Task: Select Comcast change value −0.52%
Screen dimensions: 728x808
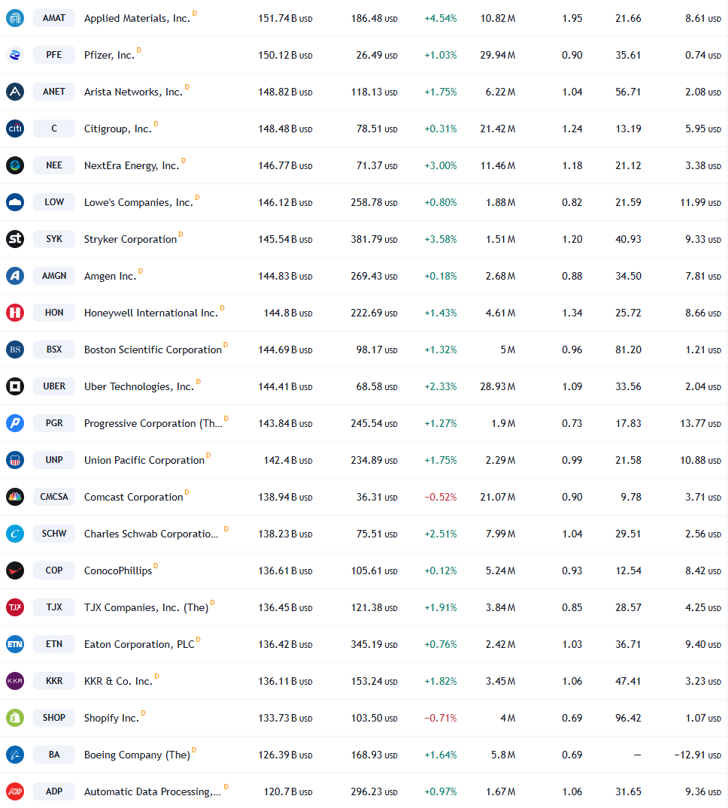Action: 440,498
